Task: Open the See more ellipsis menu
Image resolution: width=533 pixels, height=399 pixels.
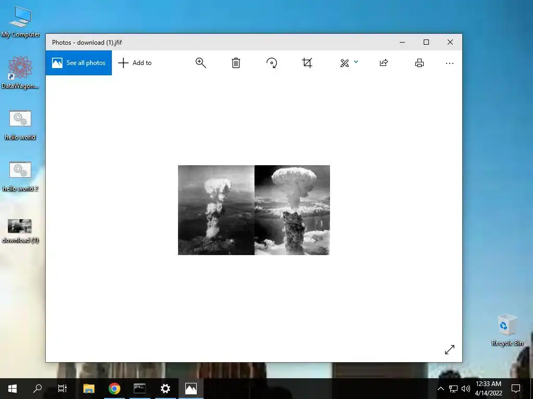Action: (449, 63)
